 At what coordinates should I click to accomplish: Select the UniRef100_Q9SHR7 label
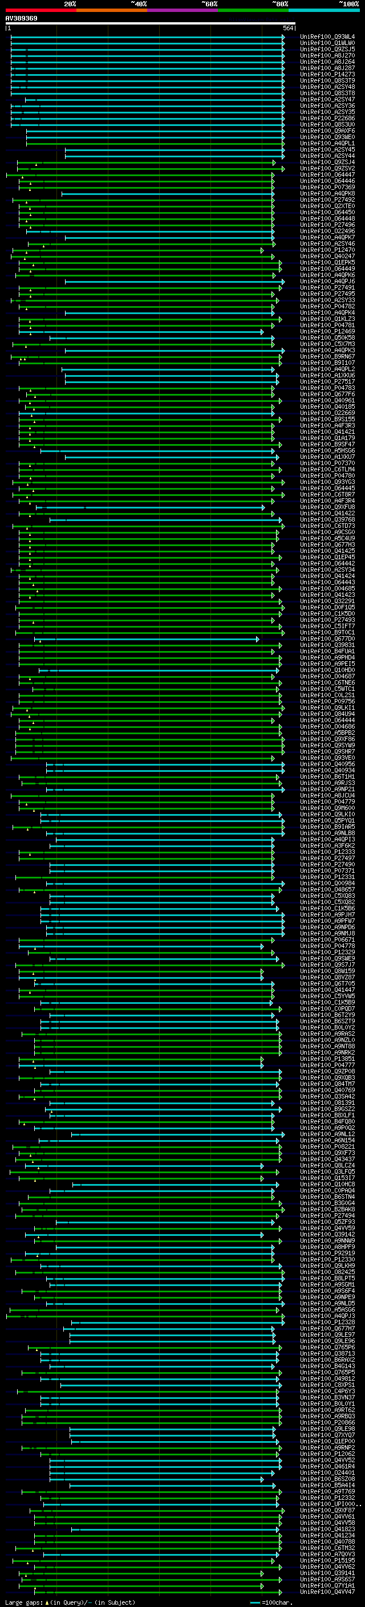(x=327, y=752)
